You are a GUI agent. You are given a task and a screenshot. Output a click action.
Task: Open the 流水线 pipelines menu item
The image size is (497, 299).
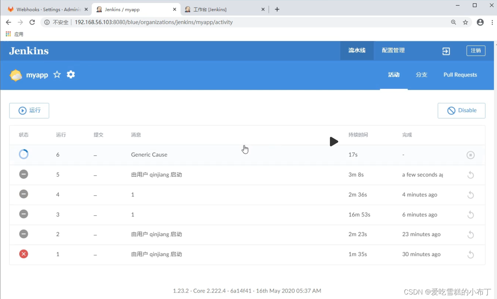pyautogui.click(x=357, y=51)
